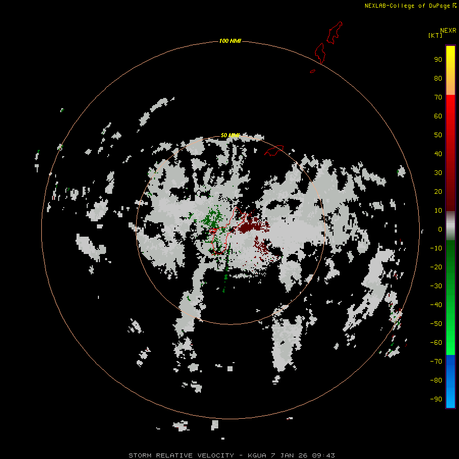Viewport: 459px width, 459px height.
Task: Click the -90 value on the velocity scale
Action: [436, 399]
